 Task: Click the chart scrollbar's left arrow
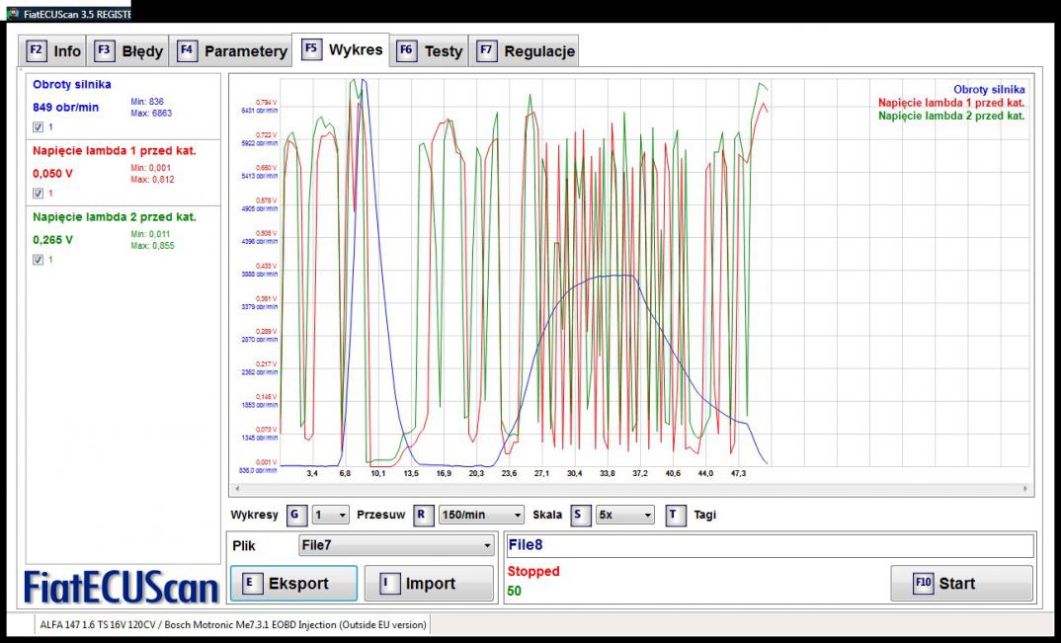(237, 489)
